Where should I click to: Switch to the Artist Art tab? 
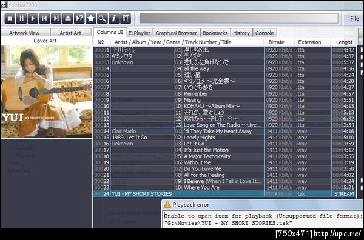point(70,33)
